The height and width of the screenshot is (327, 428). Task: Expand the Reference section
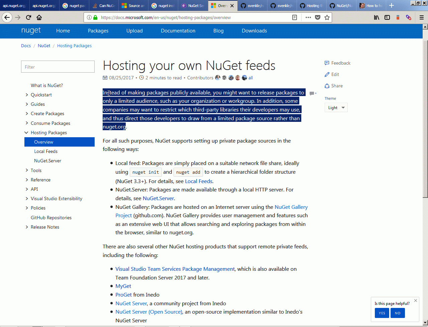pos(27,180)
